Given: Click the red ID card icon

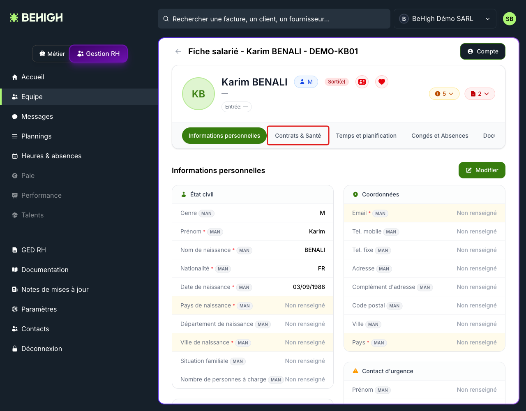Looking at the screenshot, I should 362,82.
